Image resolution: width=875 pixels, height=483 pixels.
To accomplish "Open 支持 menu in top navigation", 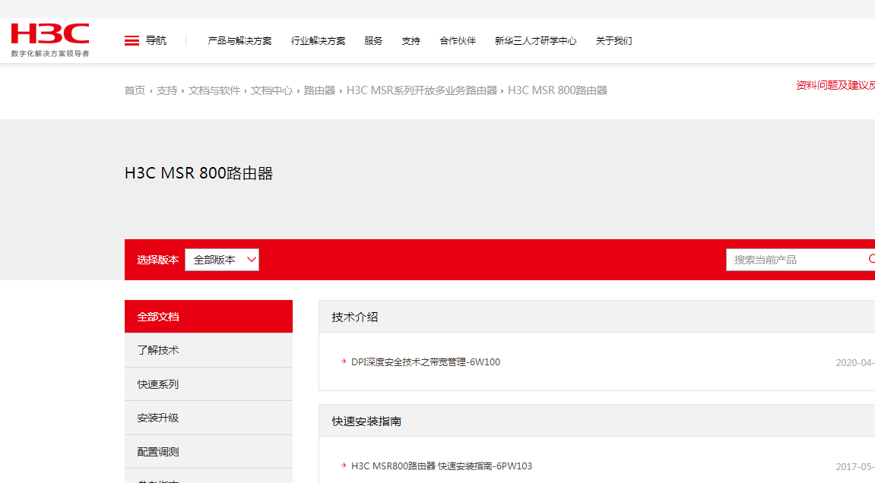I will coord(411,41).
